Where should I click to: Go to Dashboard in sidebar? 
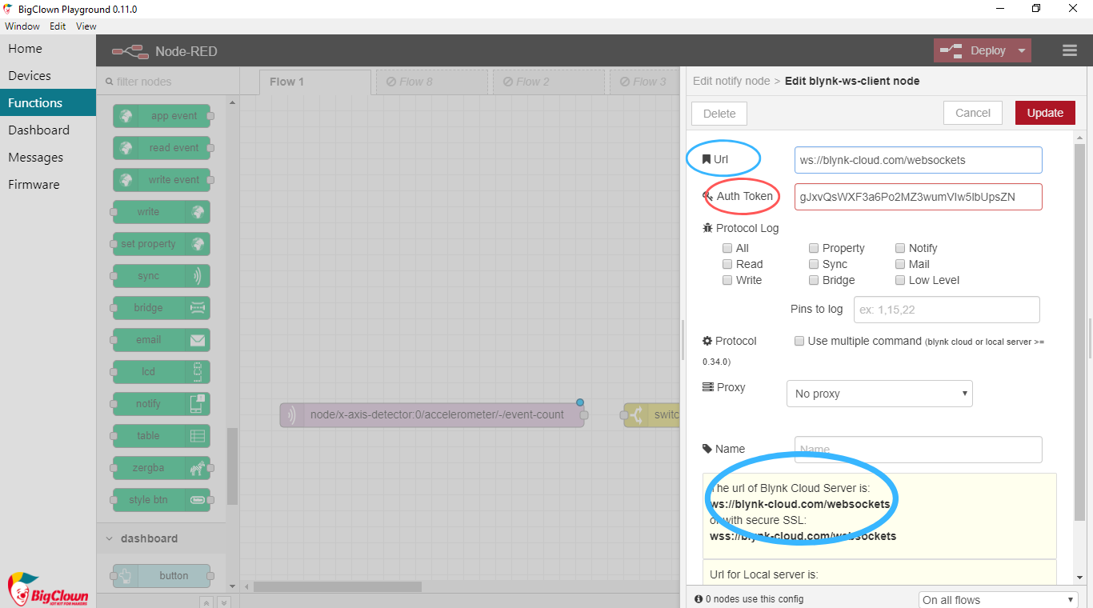tap(48, 130)
